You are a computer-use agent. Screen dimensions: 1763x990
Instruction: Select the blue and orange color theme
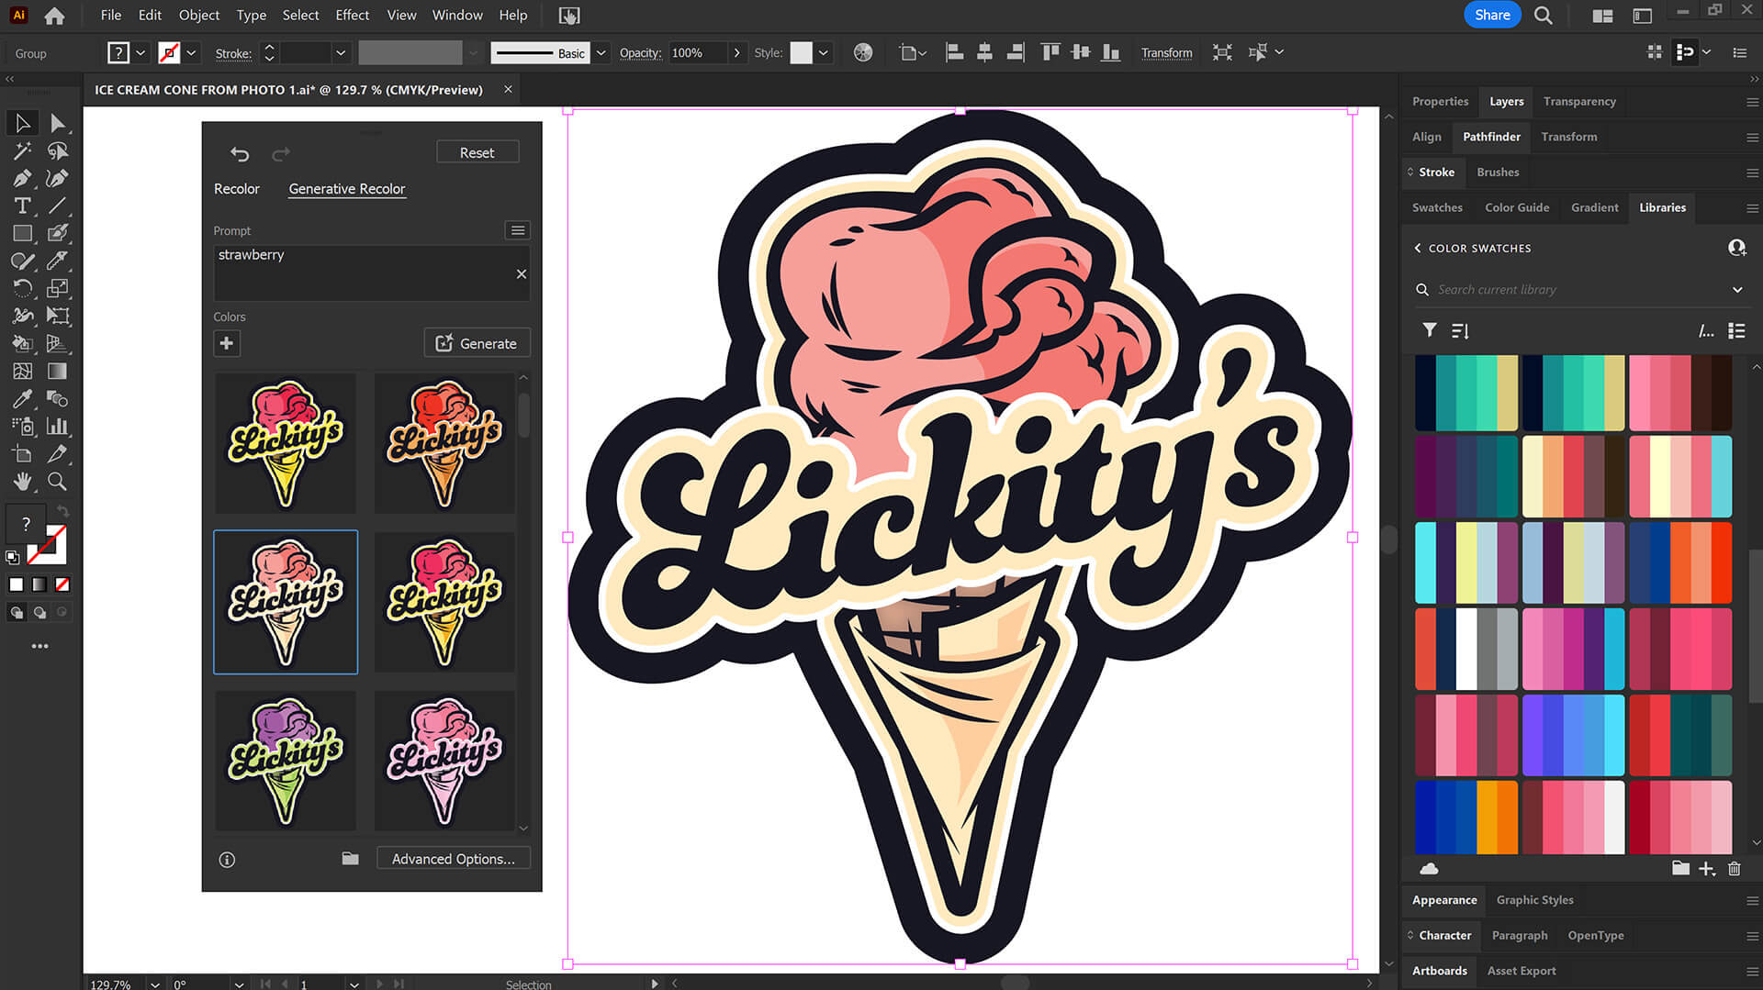pyautogui.click(x=1466, y=818)
